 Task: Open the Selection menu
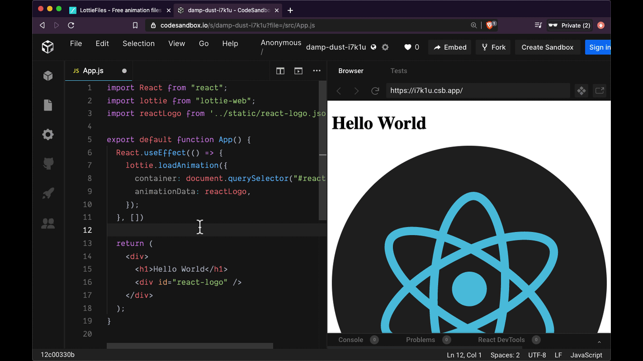coord(139,44)
